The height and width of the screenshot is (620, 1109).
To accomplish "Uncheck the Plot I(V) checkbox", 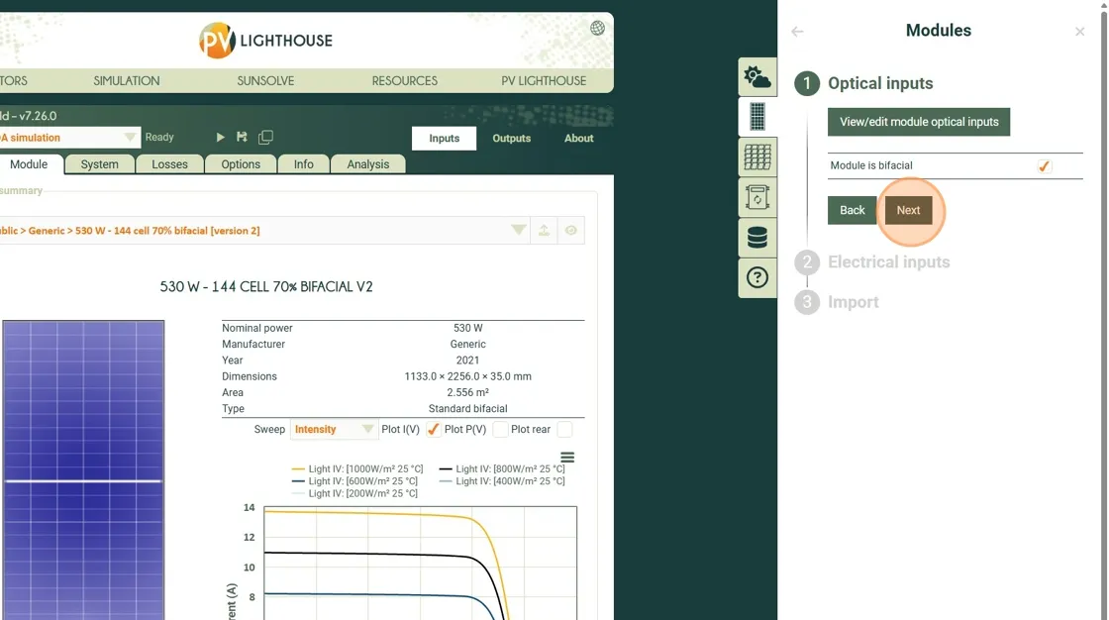I will [433, 430].
